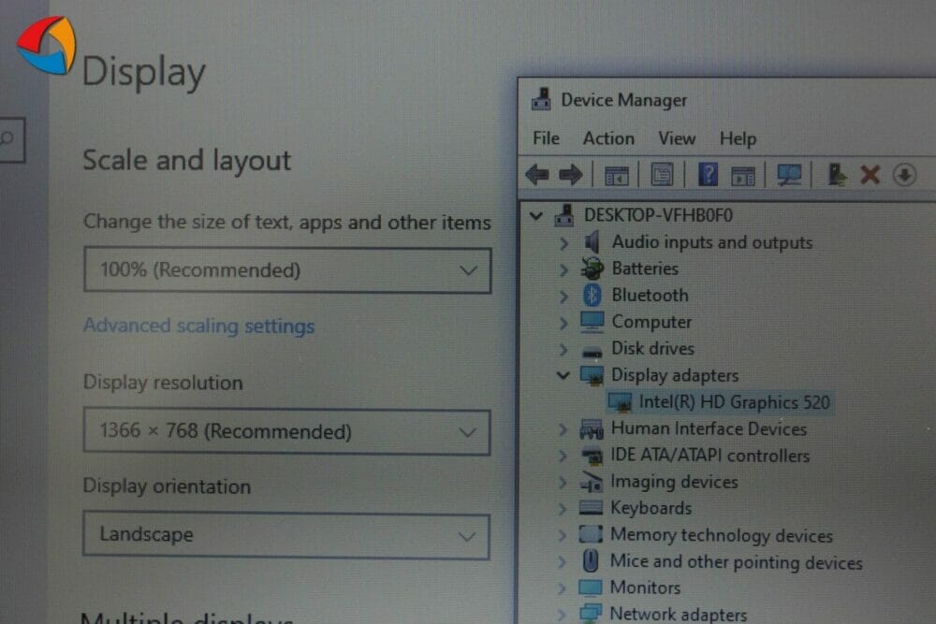This screenshot has width=936, height=624.
Task: Expand the Imaging devices node arrow
Action: tap(563, 482)
